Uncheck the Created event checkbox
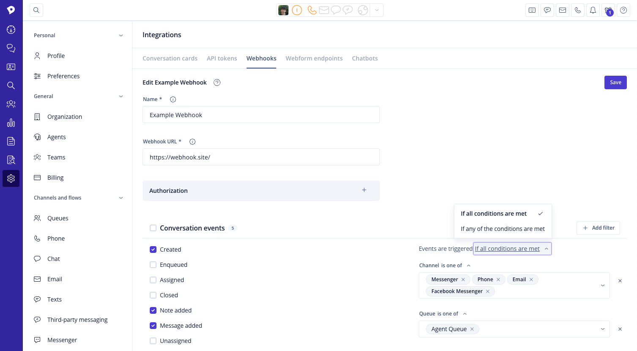Screen dimensions: 637x351 pos(153,250)
